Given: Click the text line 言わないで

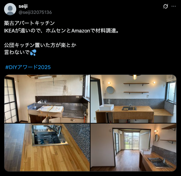Looking at the screenshot, I should (17, 52).
